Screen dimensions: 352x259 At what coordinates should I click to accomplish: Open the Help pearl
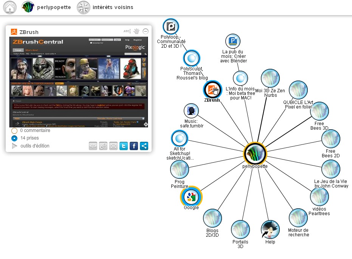[270, 230]
